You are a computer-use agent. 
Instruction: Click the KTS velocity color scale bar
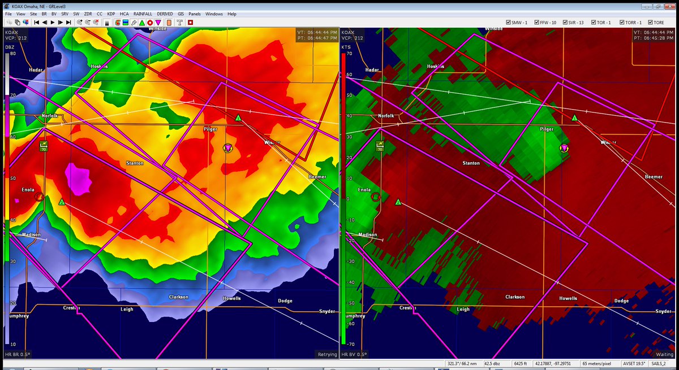coord(343,199)
